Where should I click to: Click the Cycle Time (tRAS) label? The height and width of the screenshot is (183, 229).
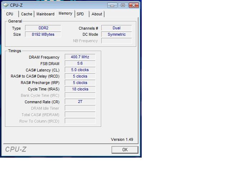pyautogui.click(x=44, y=89)
